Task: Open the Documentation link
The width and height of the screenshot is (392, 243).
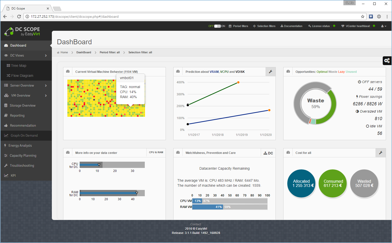Action: pyautogui.click(x=291, y=26)
